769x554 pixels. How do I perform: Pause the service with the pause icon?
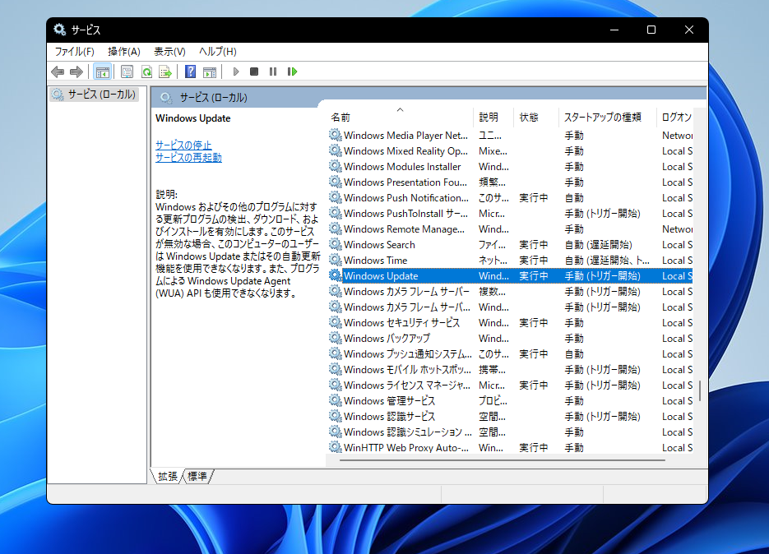pyautogui.click(x=273, y=72)
